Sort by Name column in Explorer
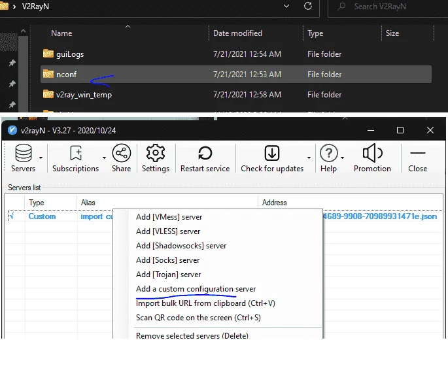The height and width of the screenshot is (387, 448). click(x=61, y=33)
